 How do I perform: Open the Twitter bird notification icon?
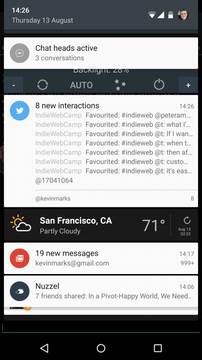(19, 111)
